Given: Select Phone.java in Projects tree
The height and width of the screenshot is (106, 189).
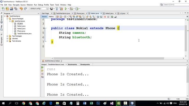Looking at the screenshot, I should pos(21,31).
